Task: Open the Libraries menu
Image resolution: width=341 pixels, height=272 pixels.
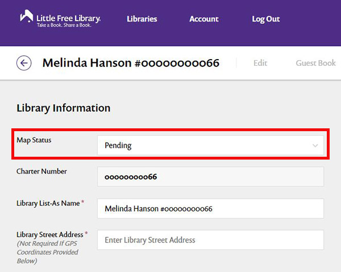Action: 142,19
